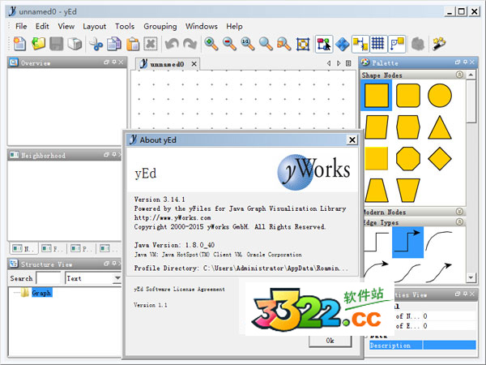Collapse the Edge Types palette section
This screenshot has width=486, height=365.
(459, 221)
